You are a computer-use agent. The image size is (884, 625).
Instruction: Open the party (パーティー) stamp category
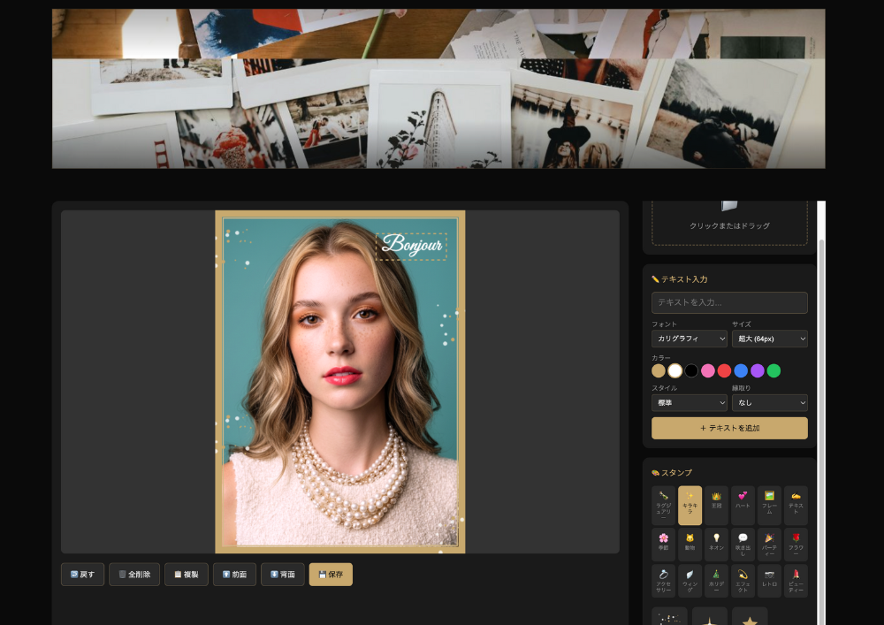[769, 544]
